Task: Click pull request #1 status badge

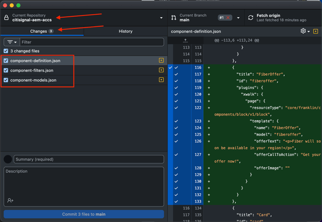Action: tap(225, 18)
